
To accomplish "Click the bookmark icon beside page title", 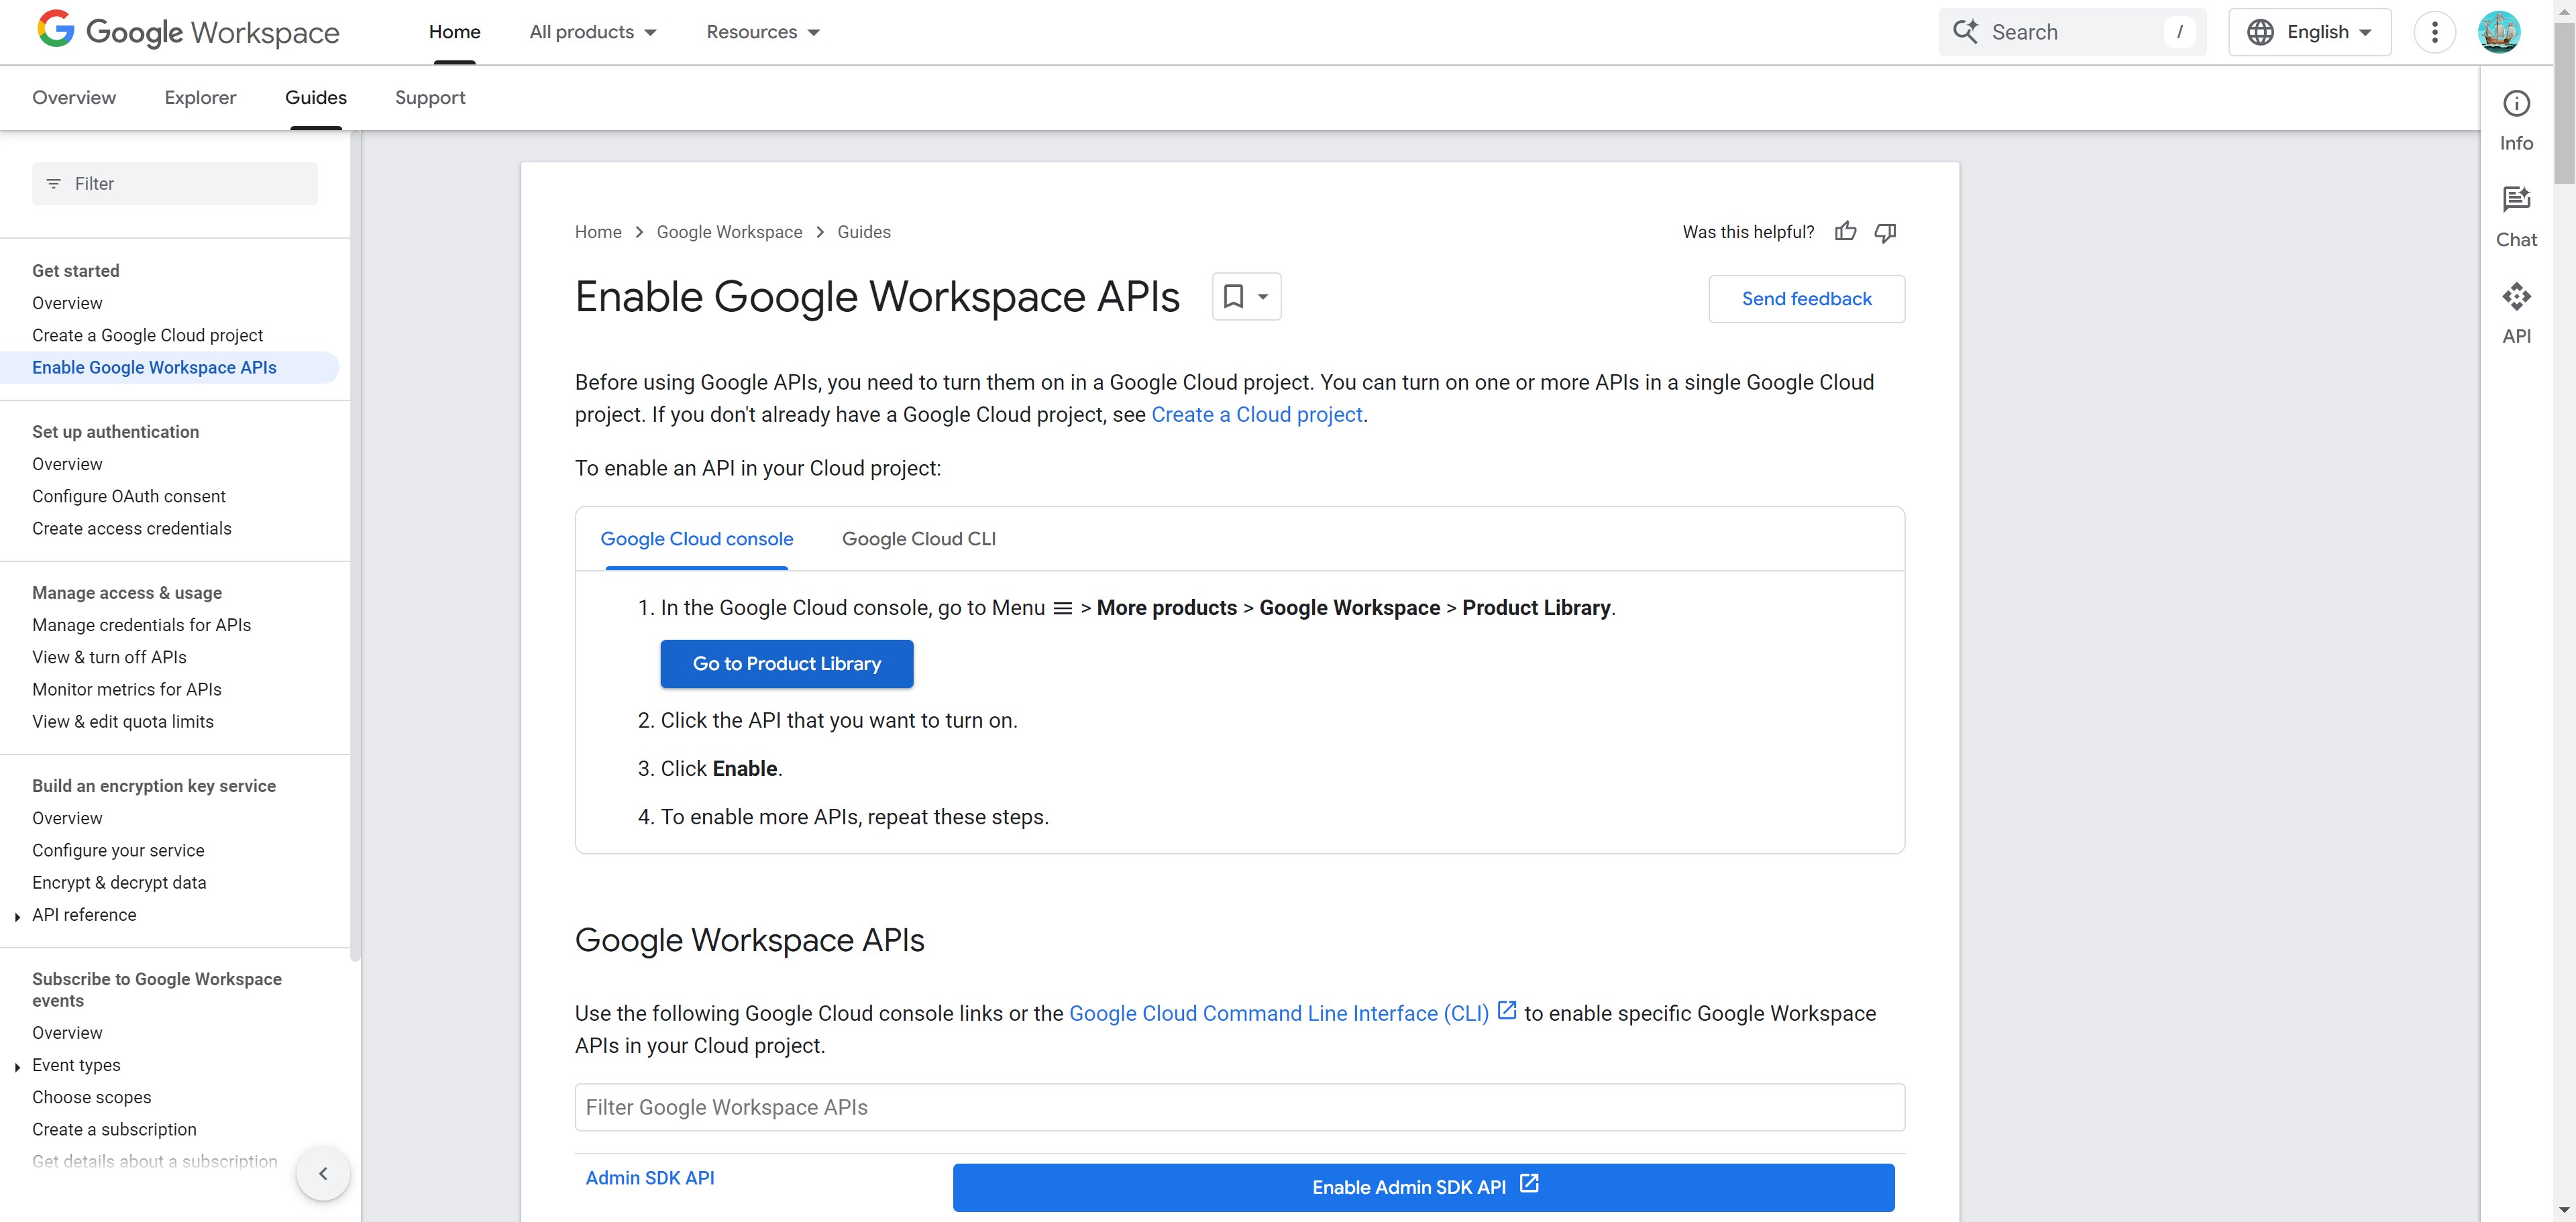I will pyautogui.click(x=1233, y=296).
